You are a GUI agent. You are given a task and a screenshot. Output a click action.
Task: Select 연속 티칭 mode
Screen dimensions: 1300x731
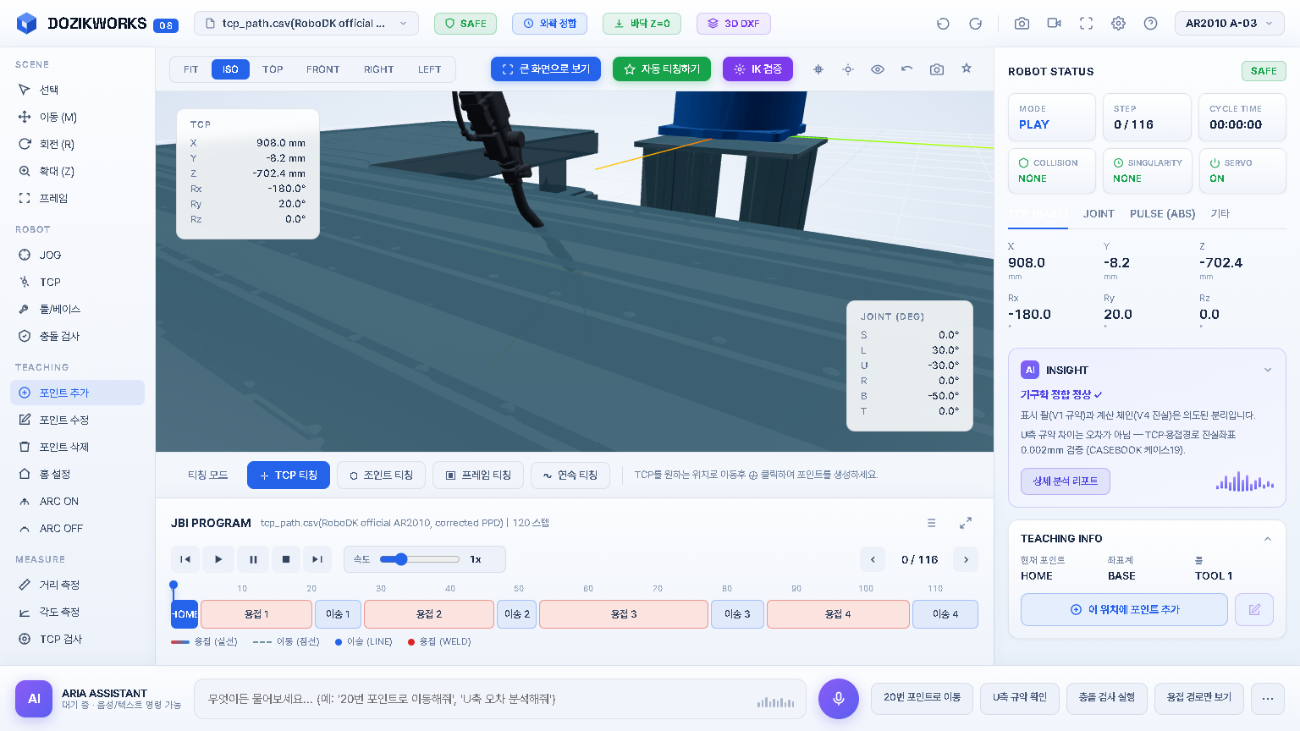tap(570, 475)
